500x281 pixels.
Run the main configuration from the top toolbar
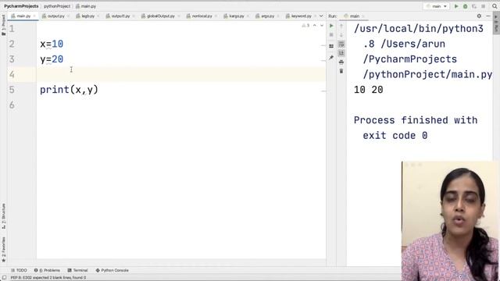point(456,6)
